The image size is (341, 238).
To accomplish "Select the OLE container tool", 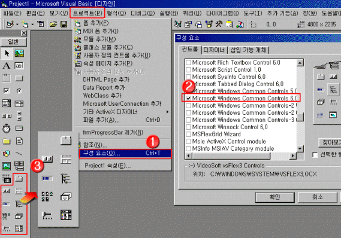I will [7, 179].
